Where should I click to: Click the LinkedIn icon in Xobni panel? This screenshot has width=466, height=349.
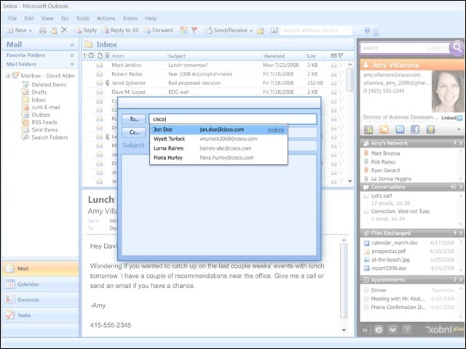pyautogui.click(x=400, y=129)
